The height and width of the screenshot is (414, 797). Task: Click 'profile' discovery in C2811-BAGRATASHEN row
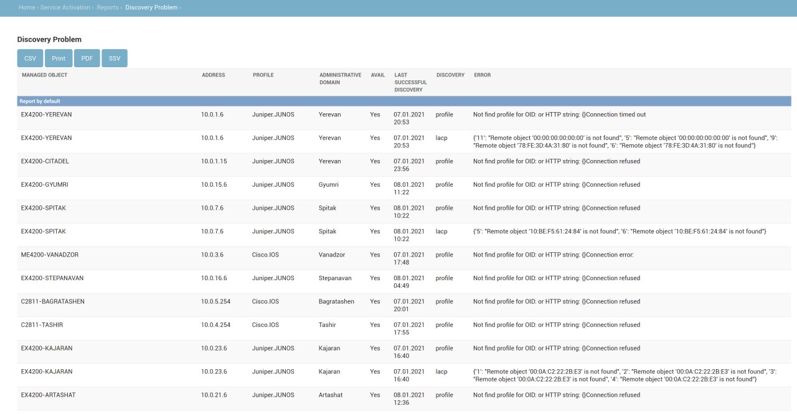tap(445, 302)
